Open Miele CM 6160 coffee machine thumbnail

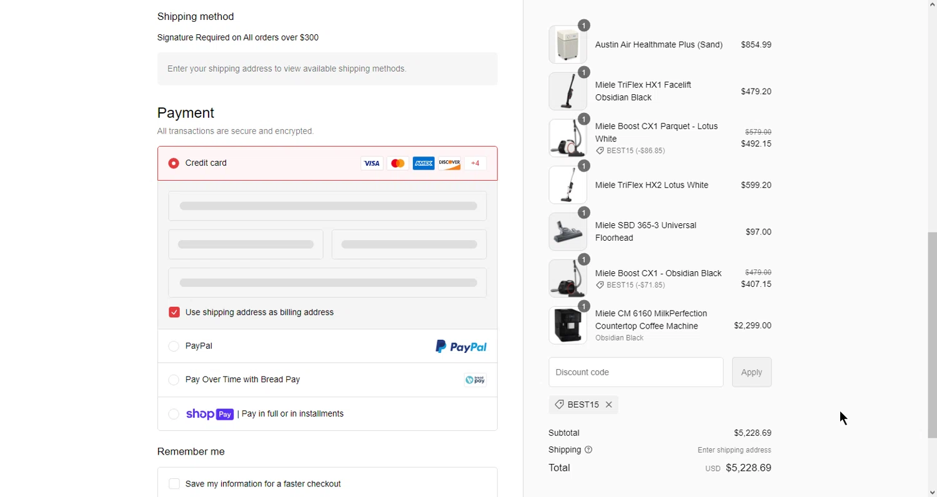click(x=568, y=325)
